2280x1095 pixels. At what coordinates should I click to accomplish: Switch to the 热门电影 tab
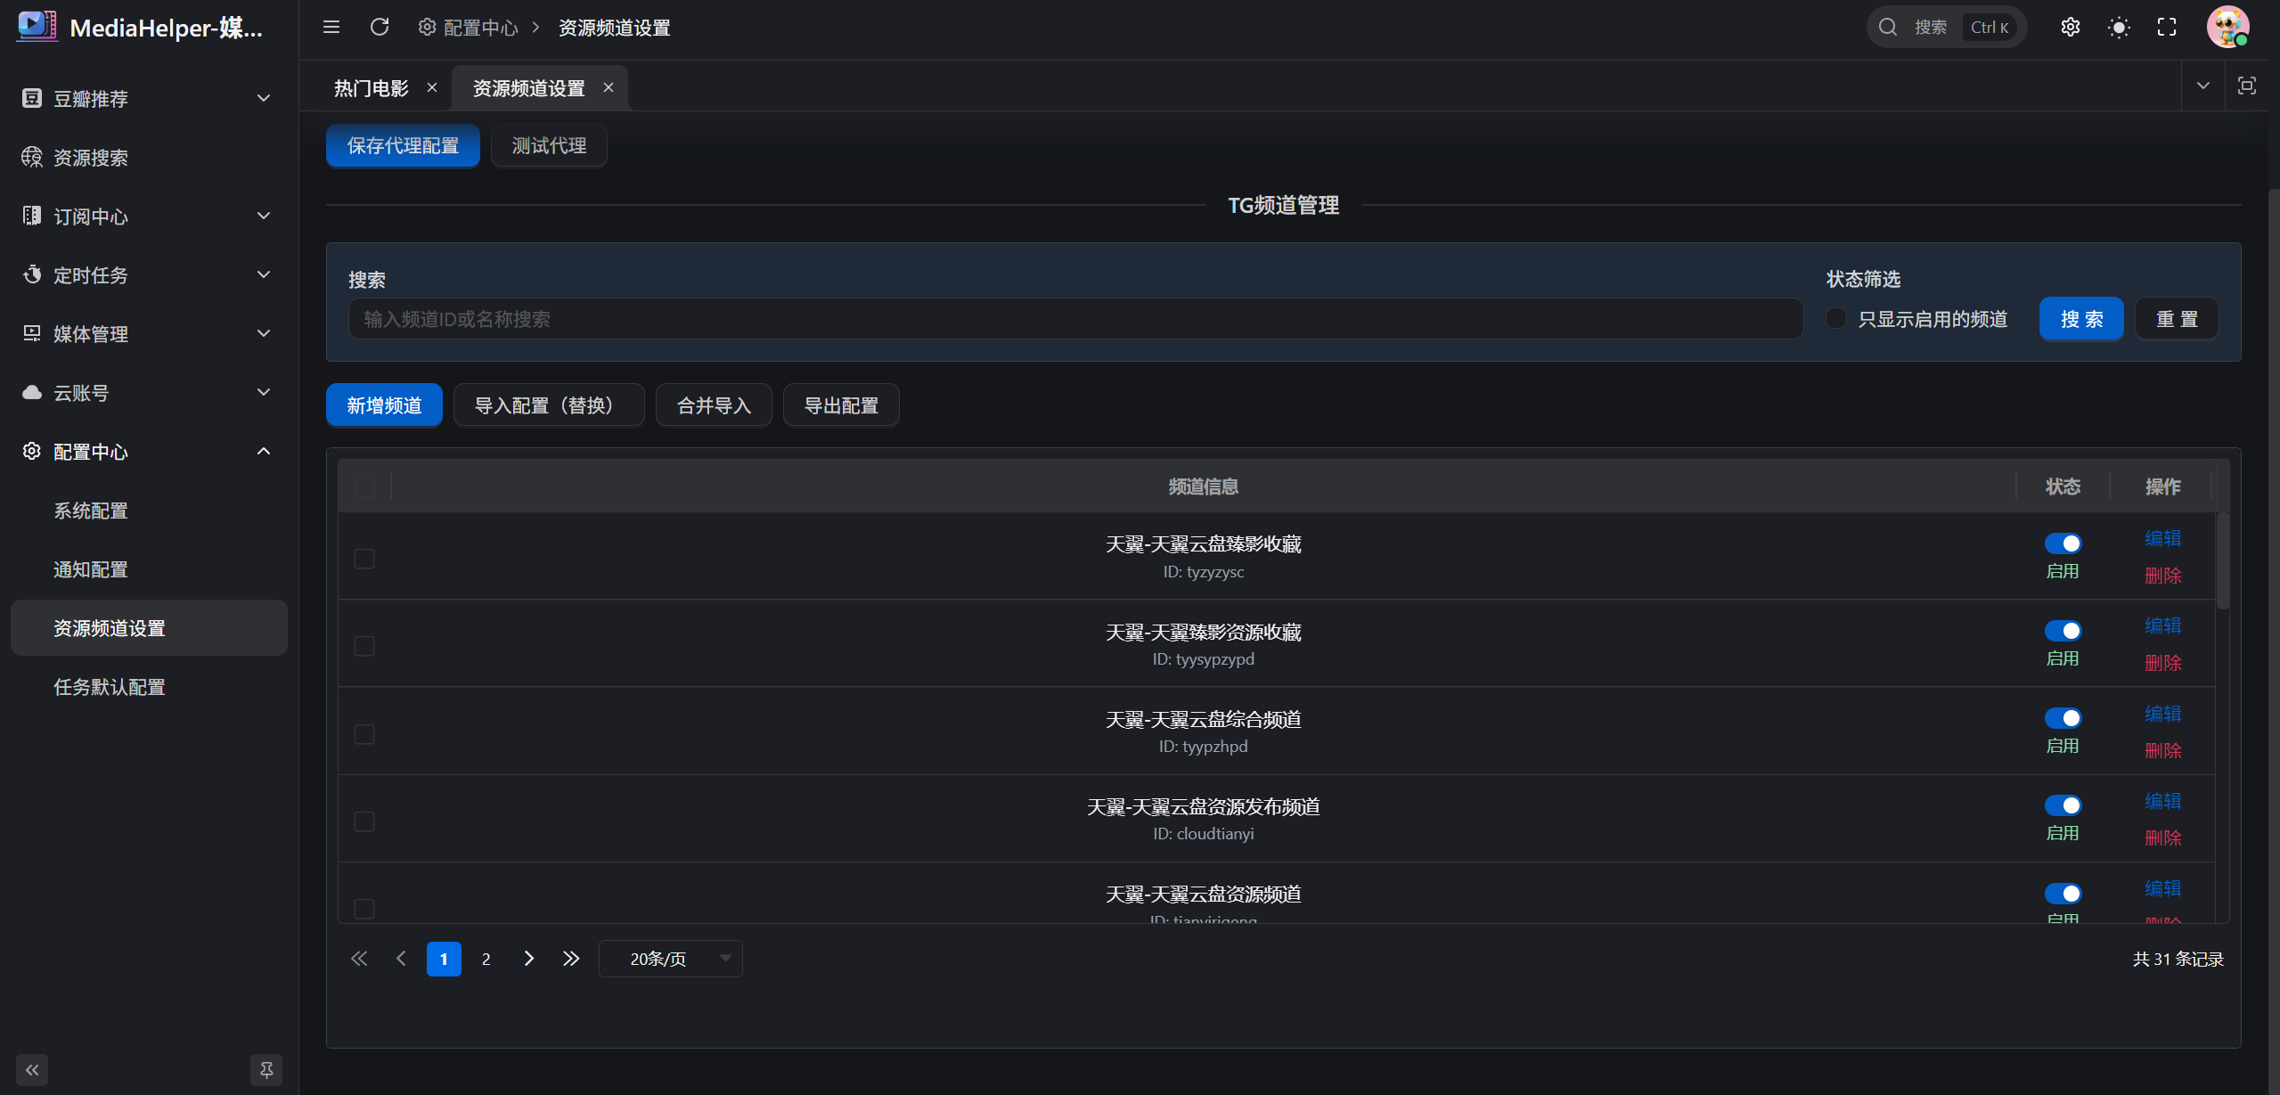tap(372, 88)
